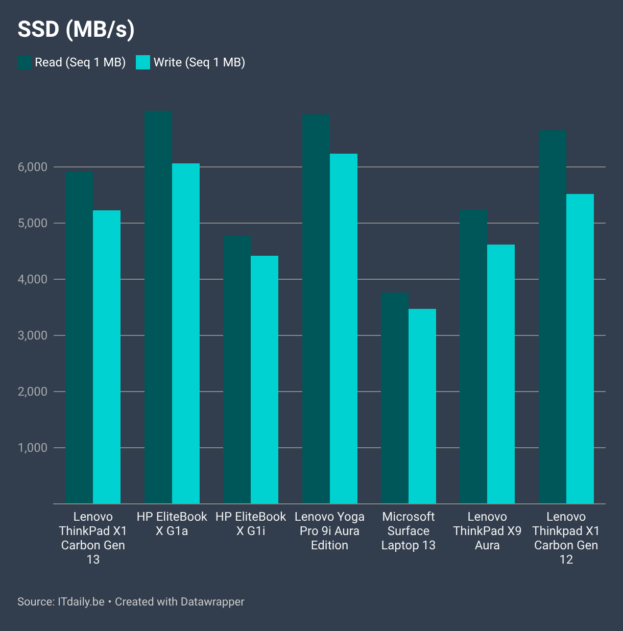Click the Microsoft Surface Laptop 13 Read bar
623x631 pixels.
pos(395,398)
